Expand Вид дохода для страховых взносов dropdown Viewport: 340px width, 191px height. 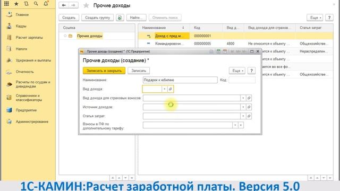coord(243,98)
